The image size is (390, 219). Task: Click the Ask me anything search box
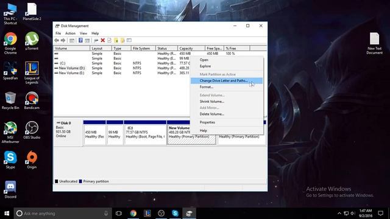click(62, 214)
